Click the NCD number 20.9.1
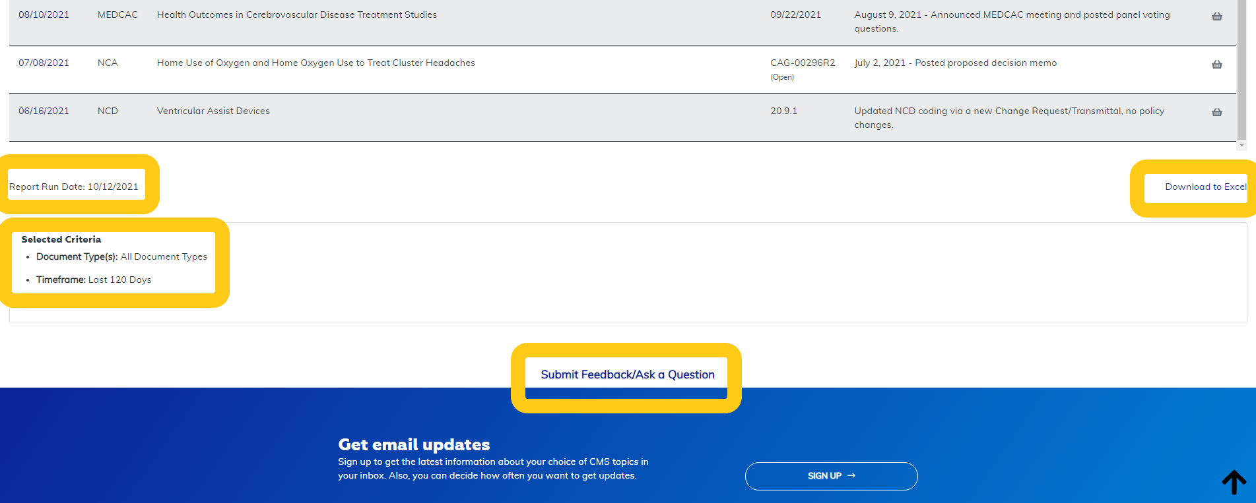Image resolution: width=1256 pixels, height=503 pixels. (x=783, y=111)
